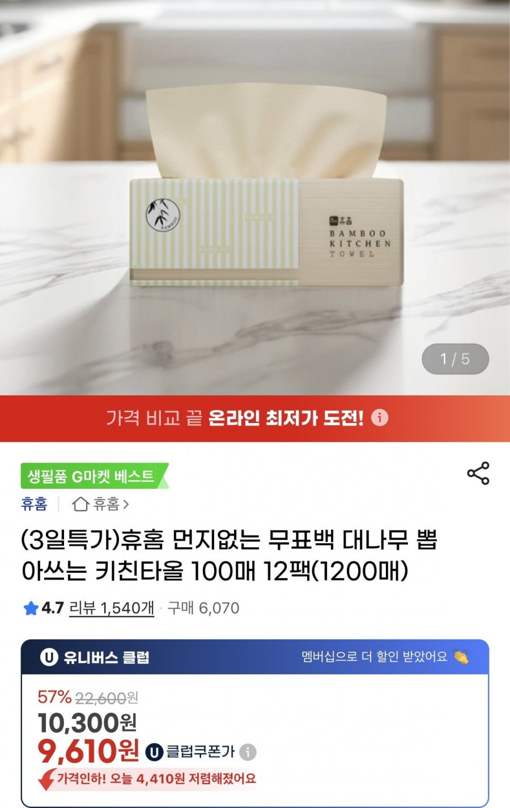This screenshot has width=510, height=808.
Task: Tap the 가격인하 price drop notice
Action: pos(156,779)
